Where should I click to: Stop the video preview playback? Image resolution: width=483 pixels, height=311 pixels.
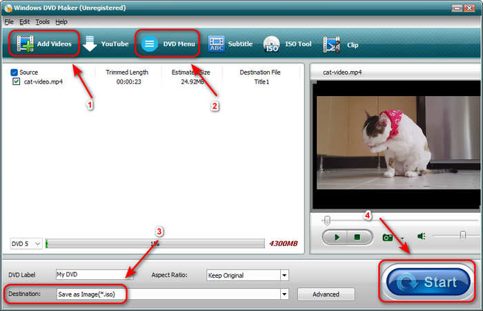[x=357, y=237]
